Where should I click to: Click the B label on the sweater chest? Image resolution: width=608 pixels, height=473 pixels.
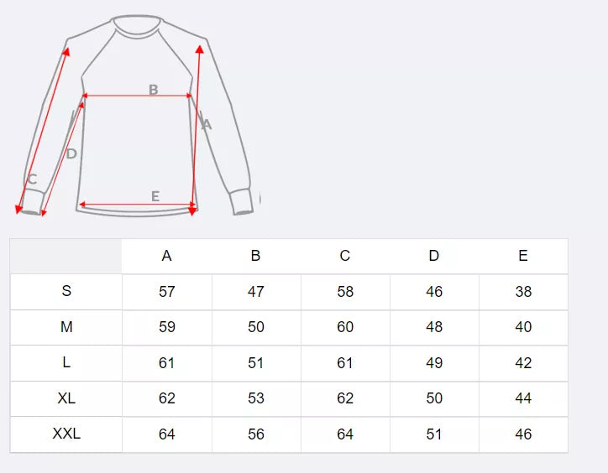point(154,89)
